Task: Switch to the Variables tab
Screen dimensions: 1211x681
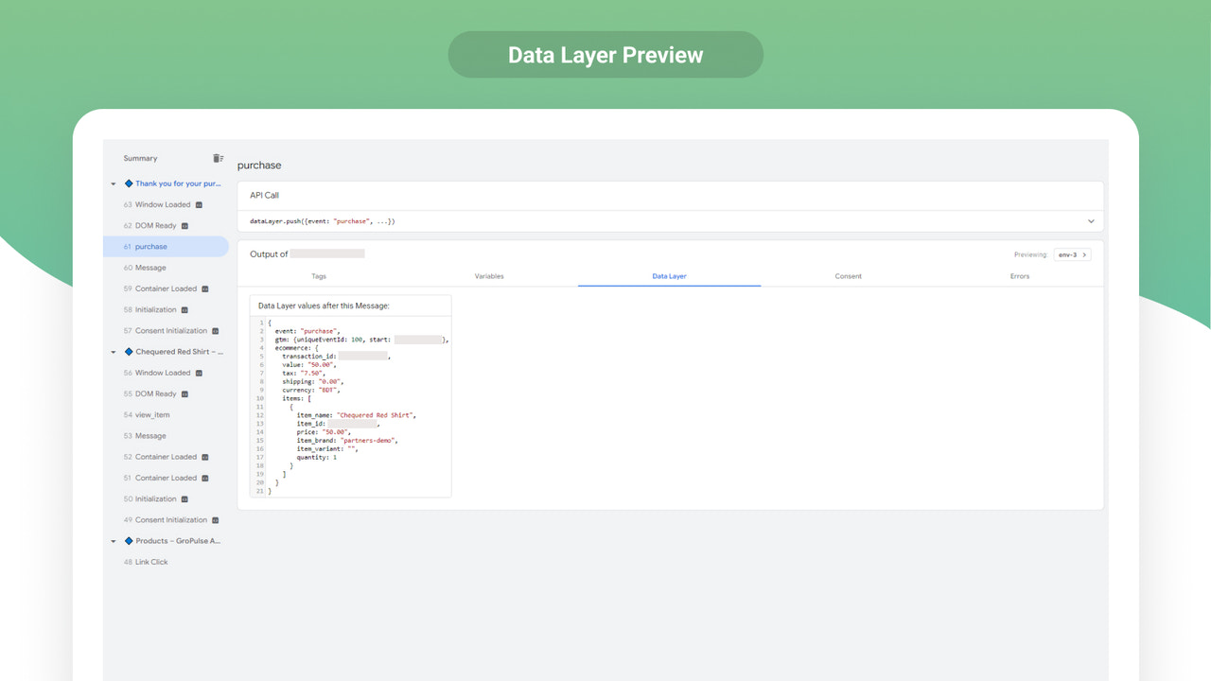Action: click(489, 276)
